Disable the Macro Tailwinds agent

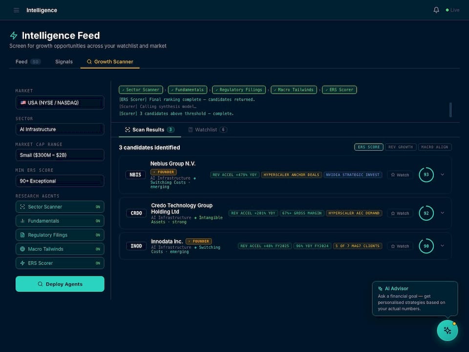(98, 249)
